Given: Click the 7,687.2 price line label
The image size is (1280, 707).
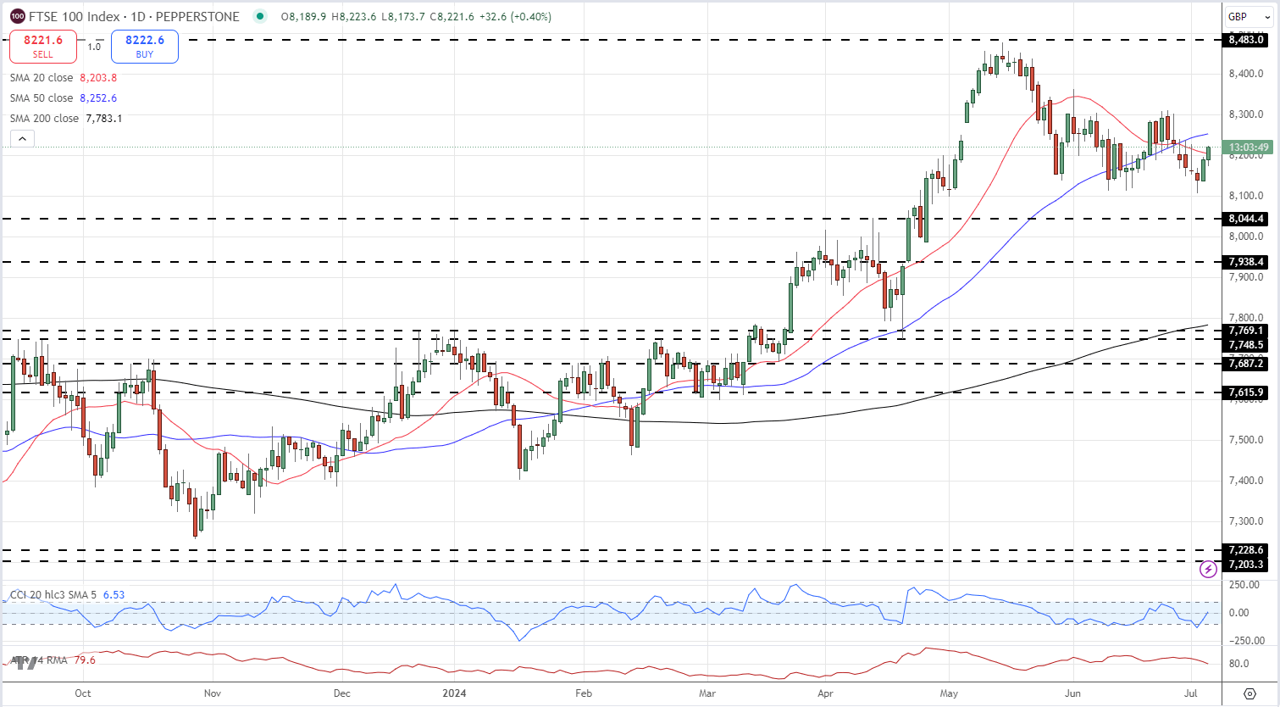Looking at the screenshot, I should [x=1246, y=364].
